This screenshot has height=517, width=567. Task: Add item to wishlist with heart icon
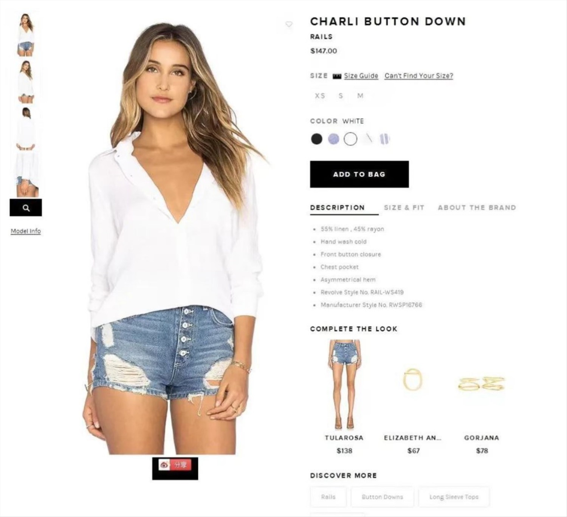pyautogui.click(x=289, y=24)
